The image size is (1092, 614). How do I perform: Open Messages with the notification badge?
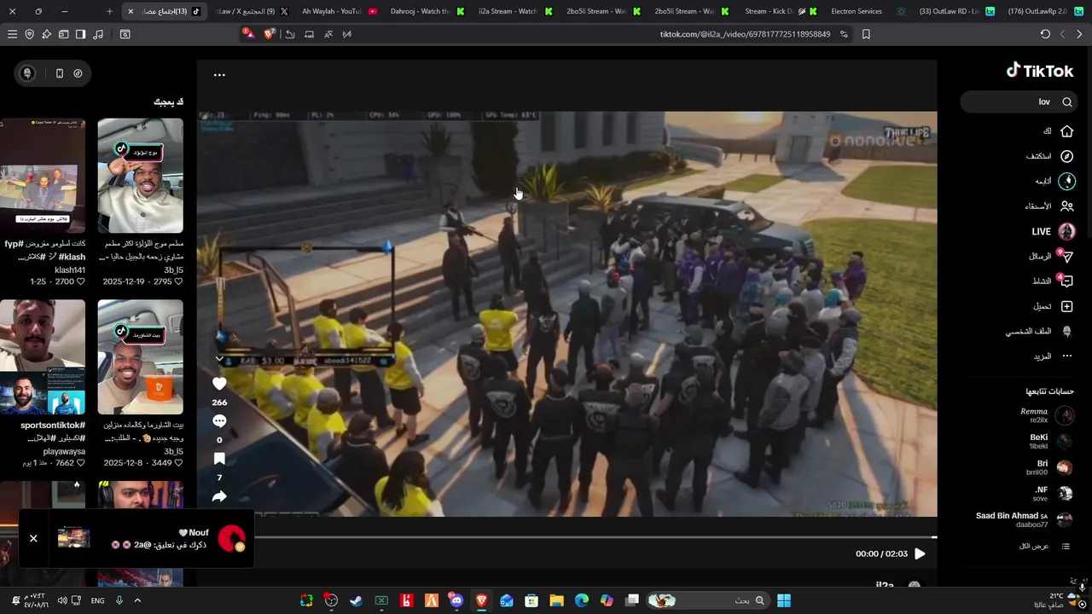pos(1066,256)
